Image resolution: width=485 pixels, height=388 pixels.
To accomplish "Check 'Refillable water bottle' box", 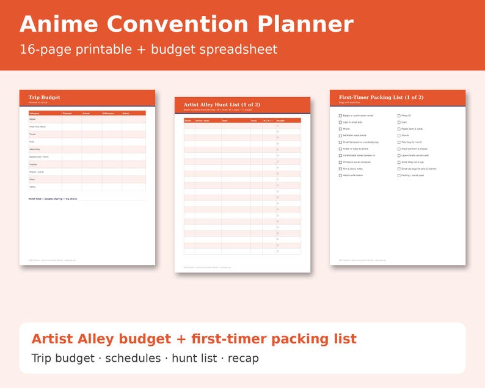I will pos(340,136).
